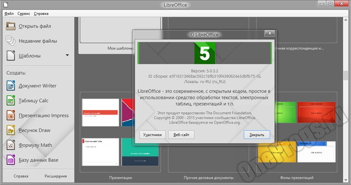Click the Math formula icon
351x185 pixels.
[11, 145]
